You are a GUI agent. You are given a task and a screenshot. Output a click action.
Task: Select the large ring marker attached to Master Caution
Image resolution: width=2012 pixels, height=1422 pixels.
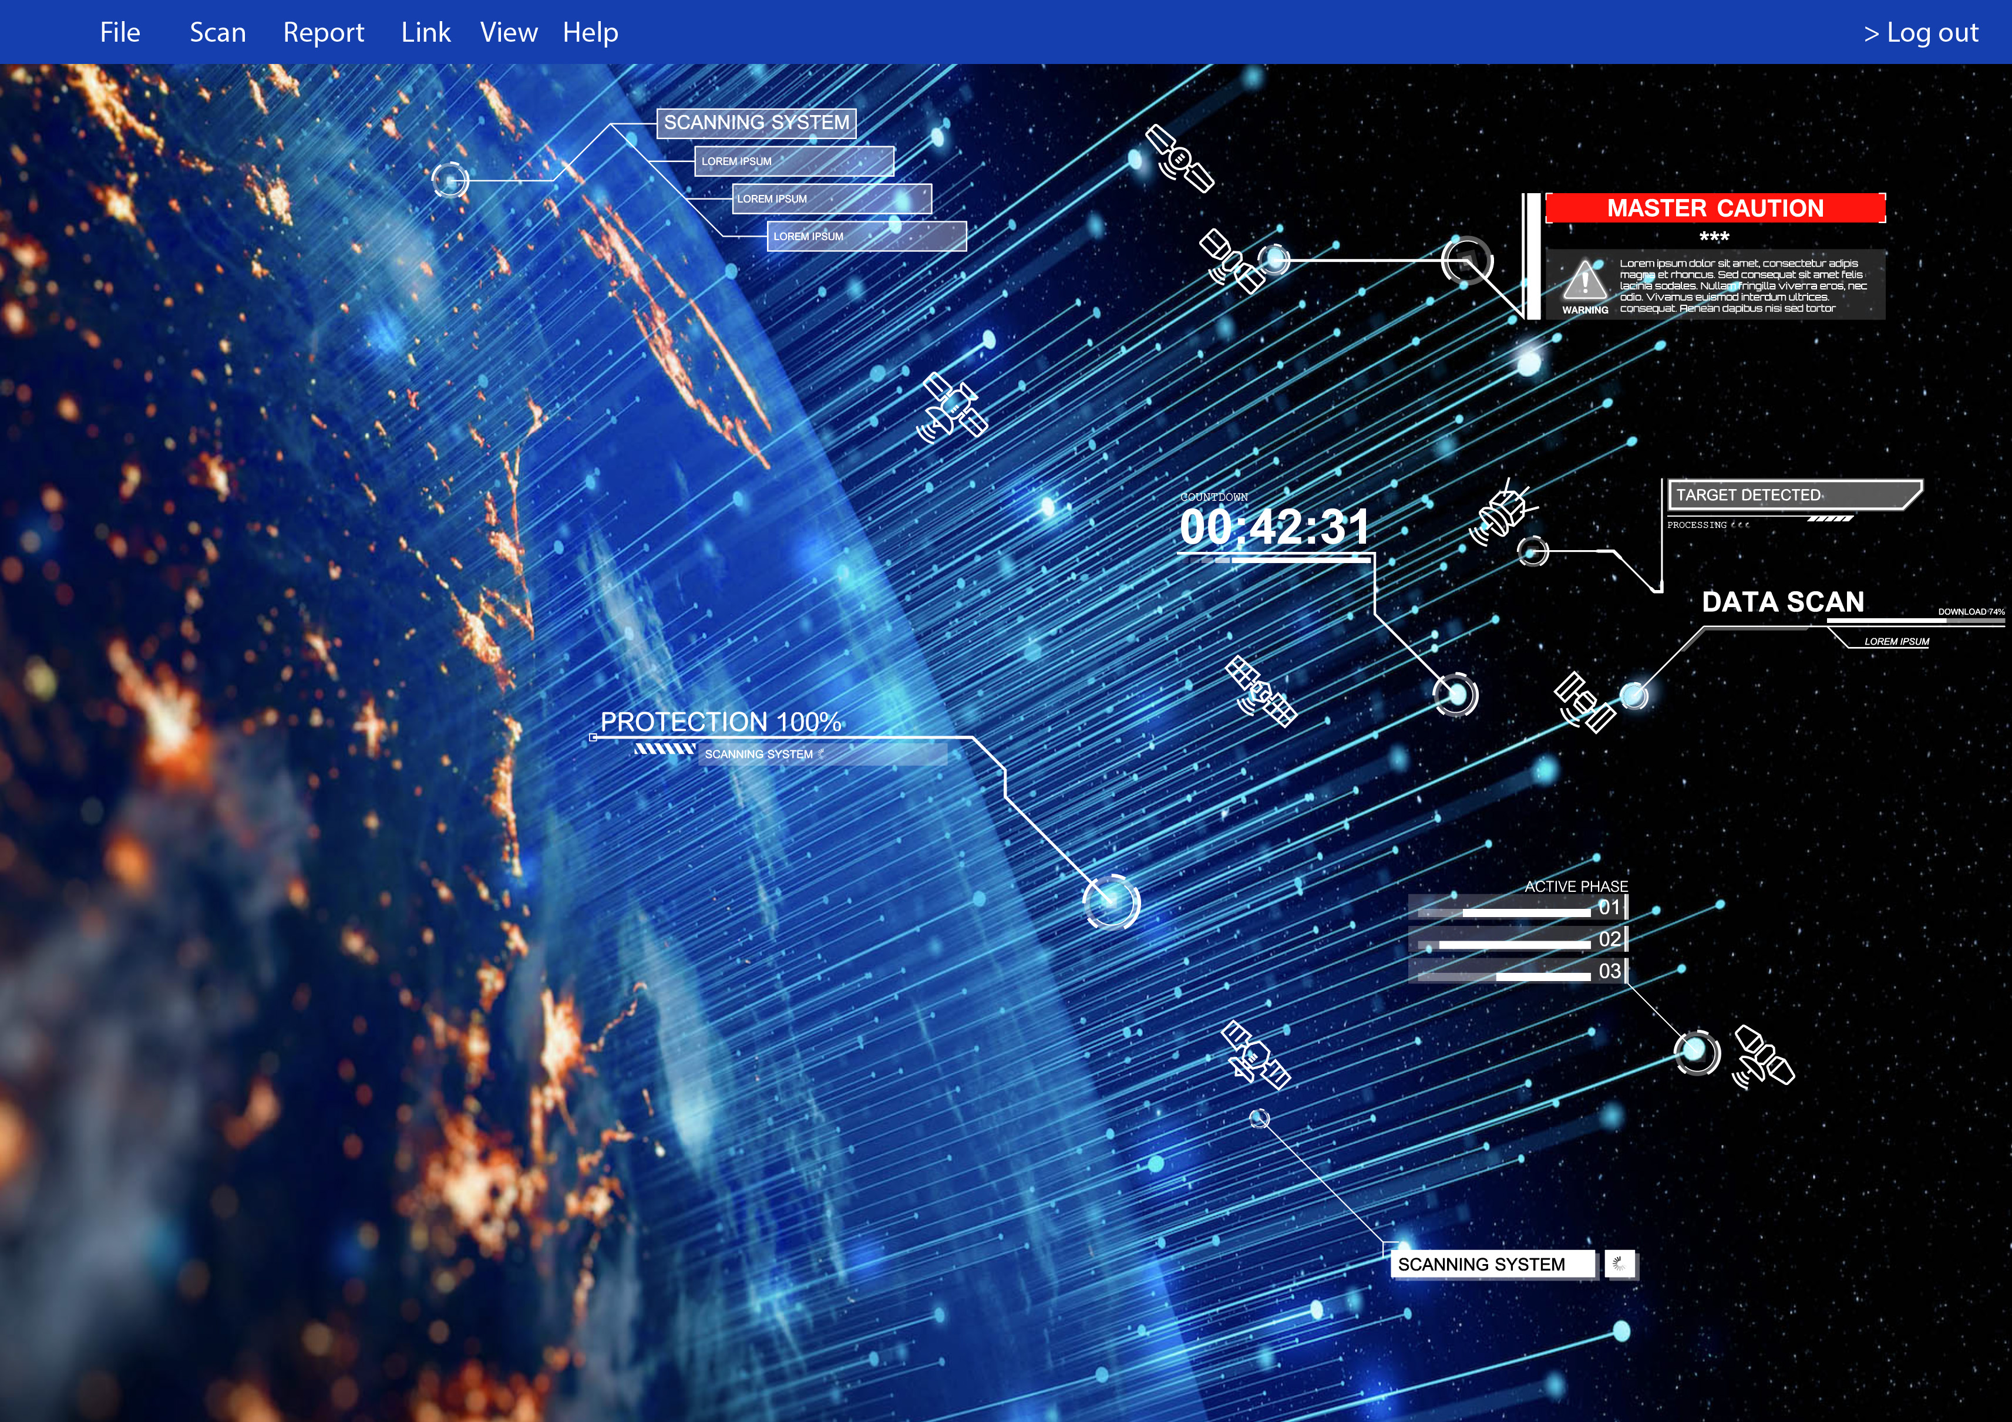click(1467, 260)
